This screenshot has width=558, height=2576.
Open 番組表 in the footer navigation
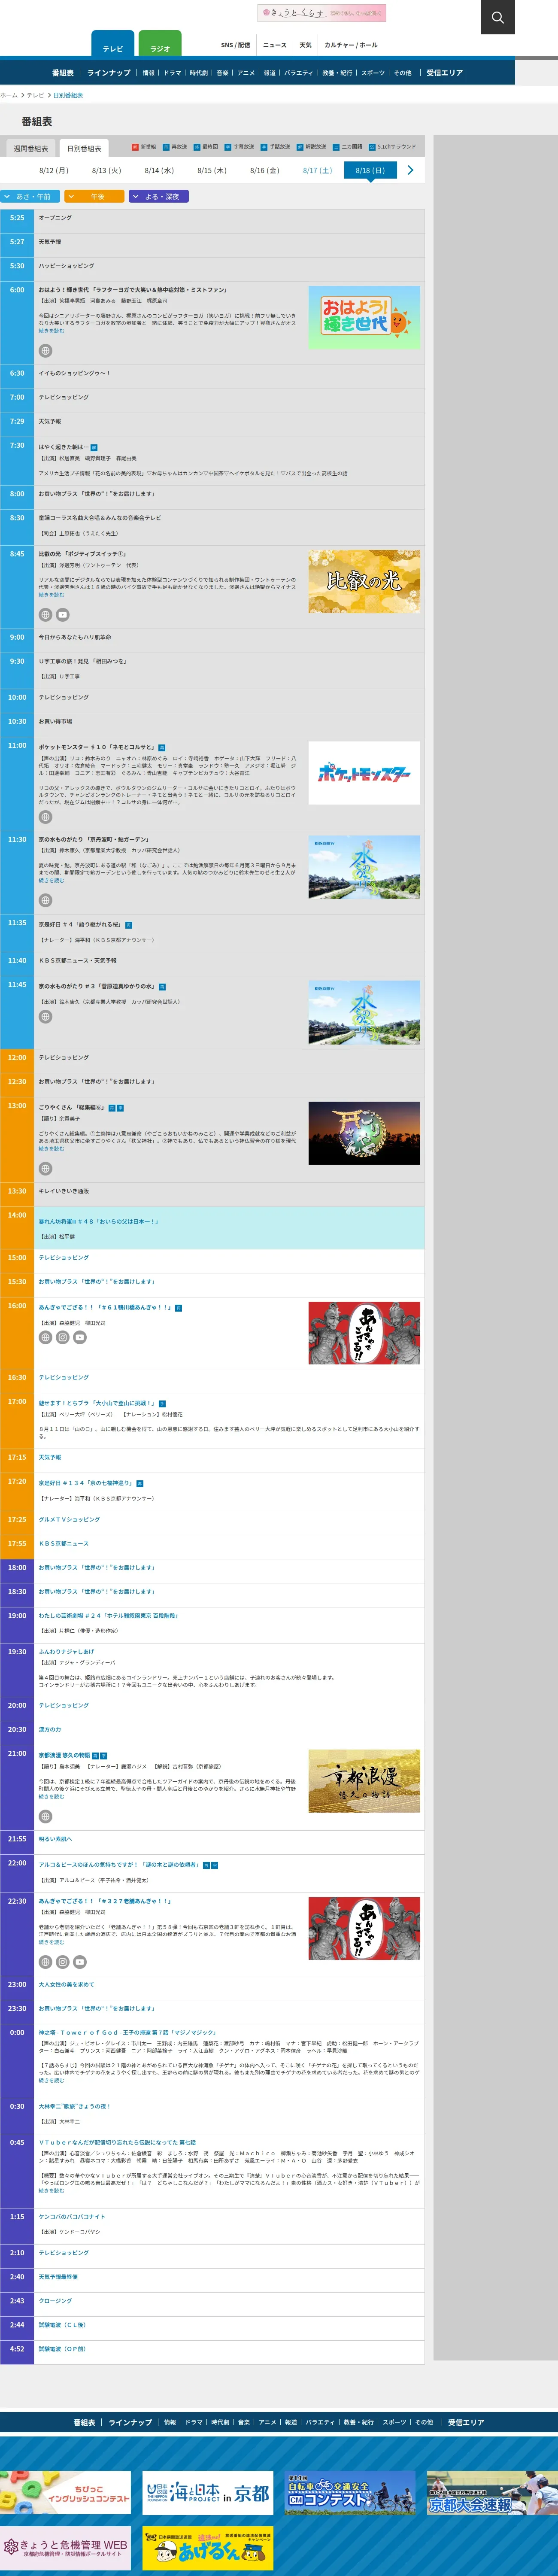coord(85,2422)
